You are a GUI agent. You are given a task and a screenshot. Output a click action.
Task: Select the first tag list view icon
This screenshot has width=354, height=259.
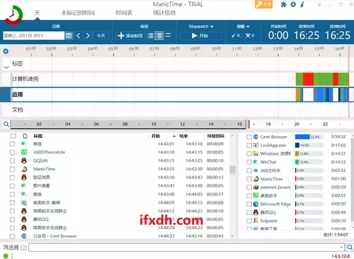150,36
